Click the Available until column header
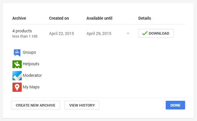Viewport: 197px width, 121px height. click(x=99, y=18)
